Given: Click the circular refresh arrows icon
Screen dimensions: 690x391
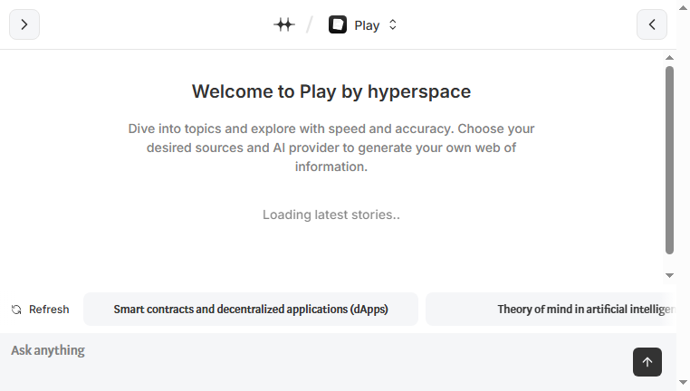Looking at the screenshot, I should click(16, 310).
